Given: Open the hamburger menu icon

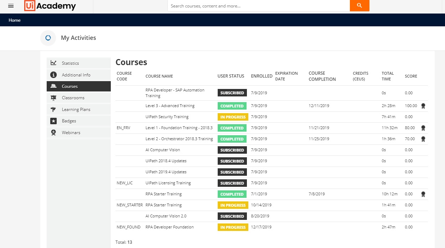Looking at the screenshot, I should 11,6.
